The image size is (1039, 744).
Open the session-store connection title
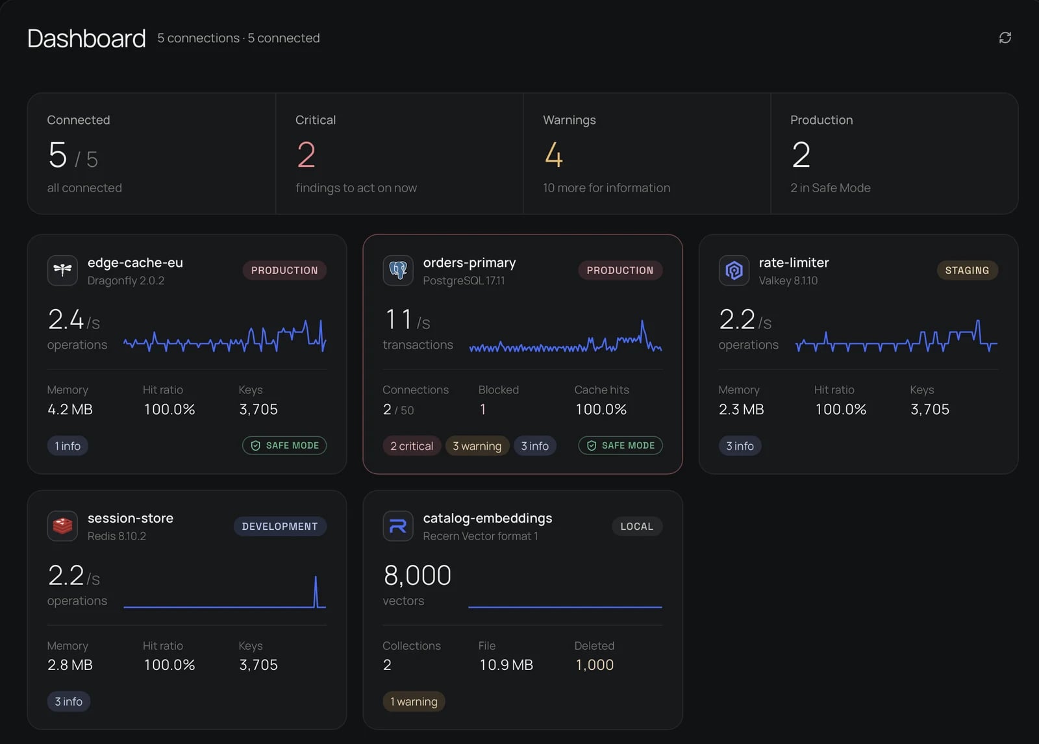coord(131,518)
